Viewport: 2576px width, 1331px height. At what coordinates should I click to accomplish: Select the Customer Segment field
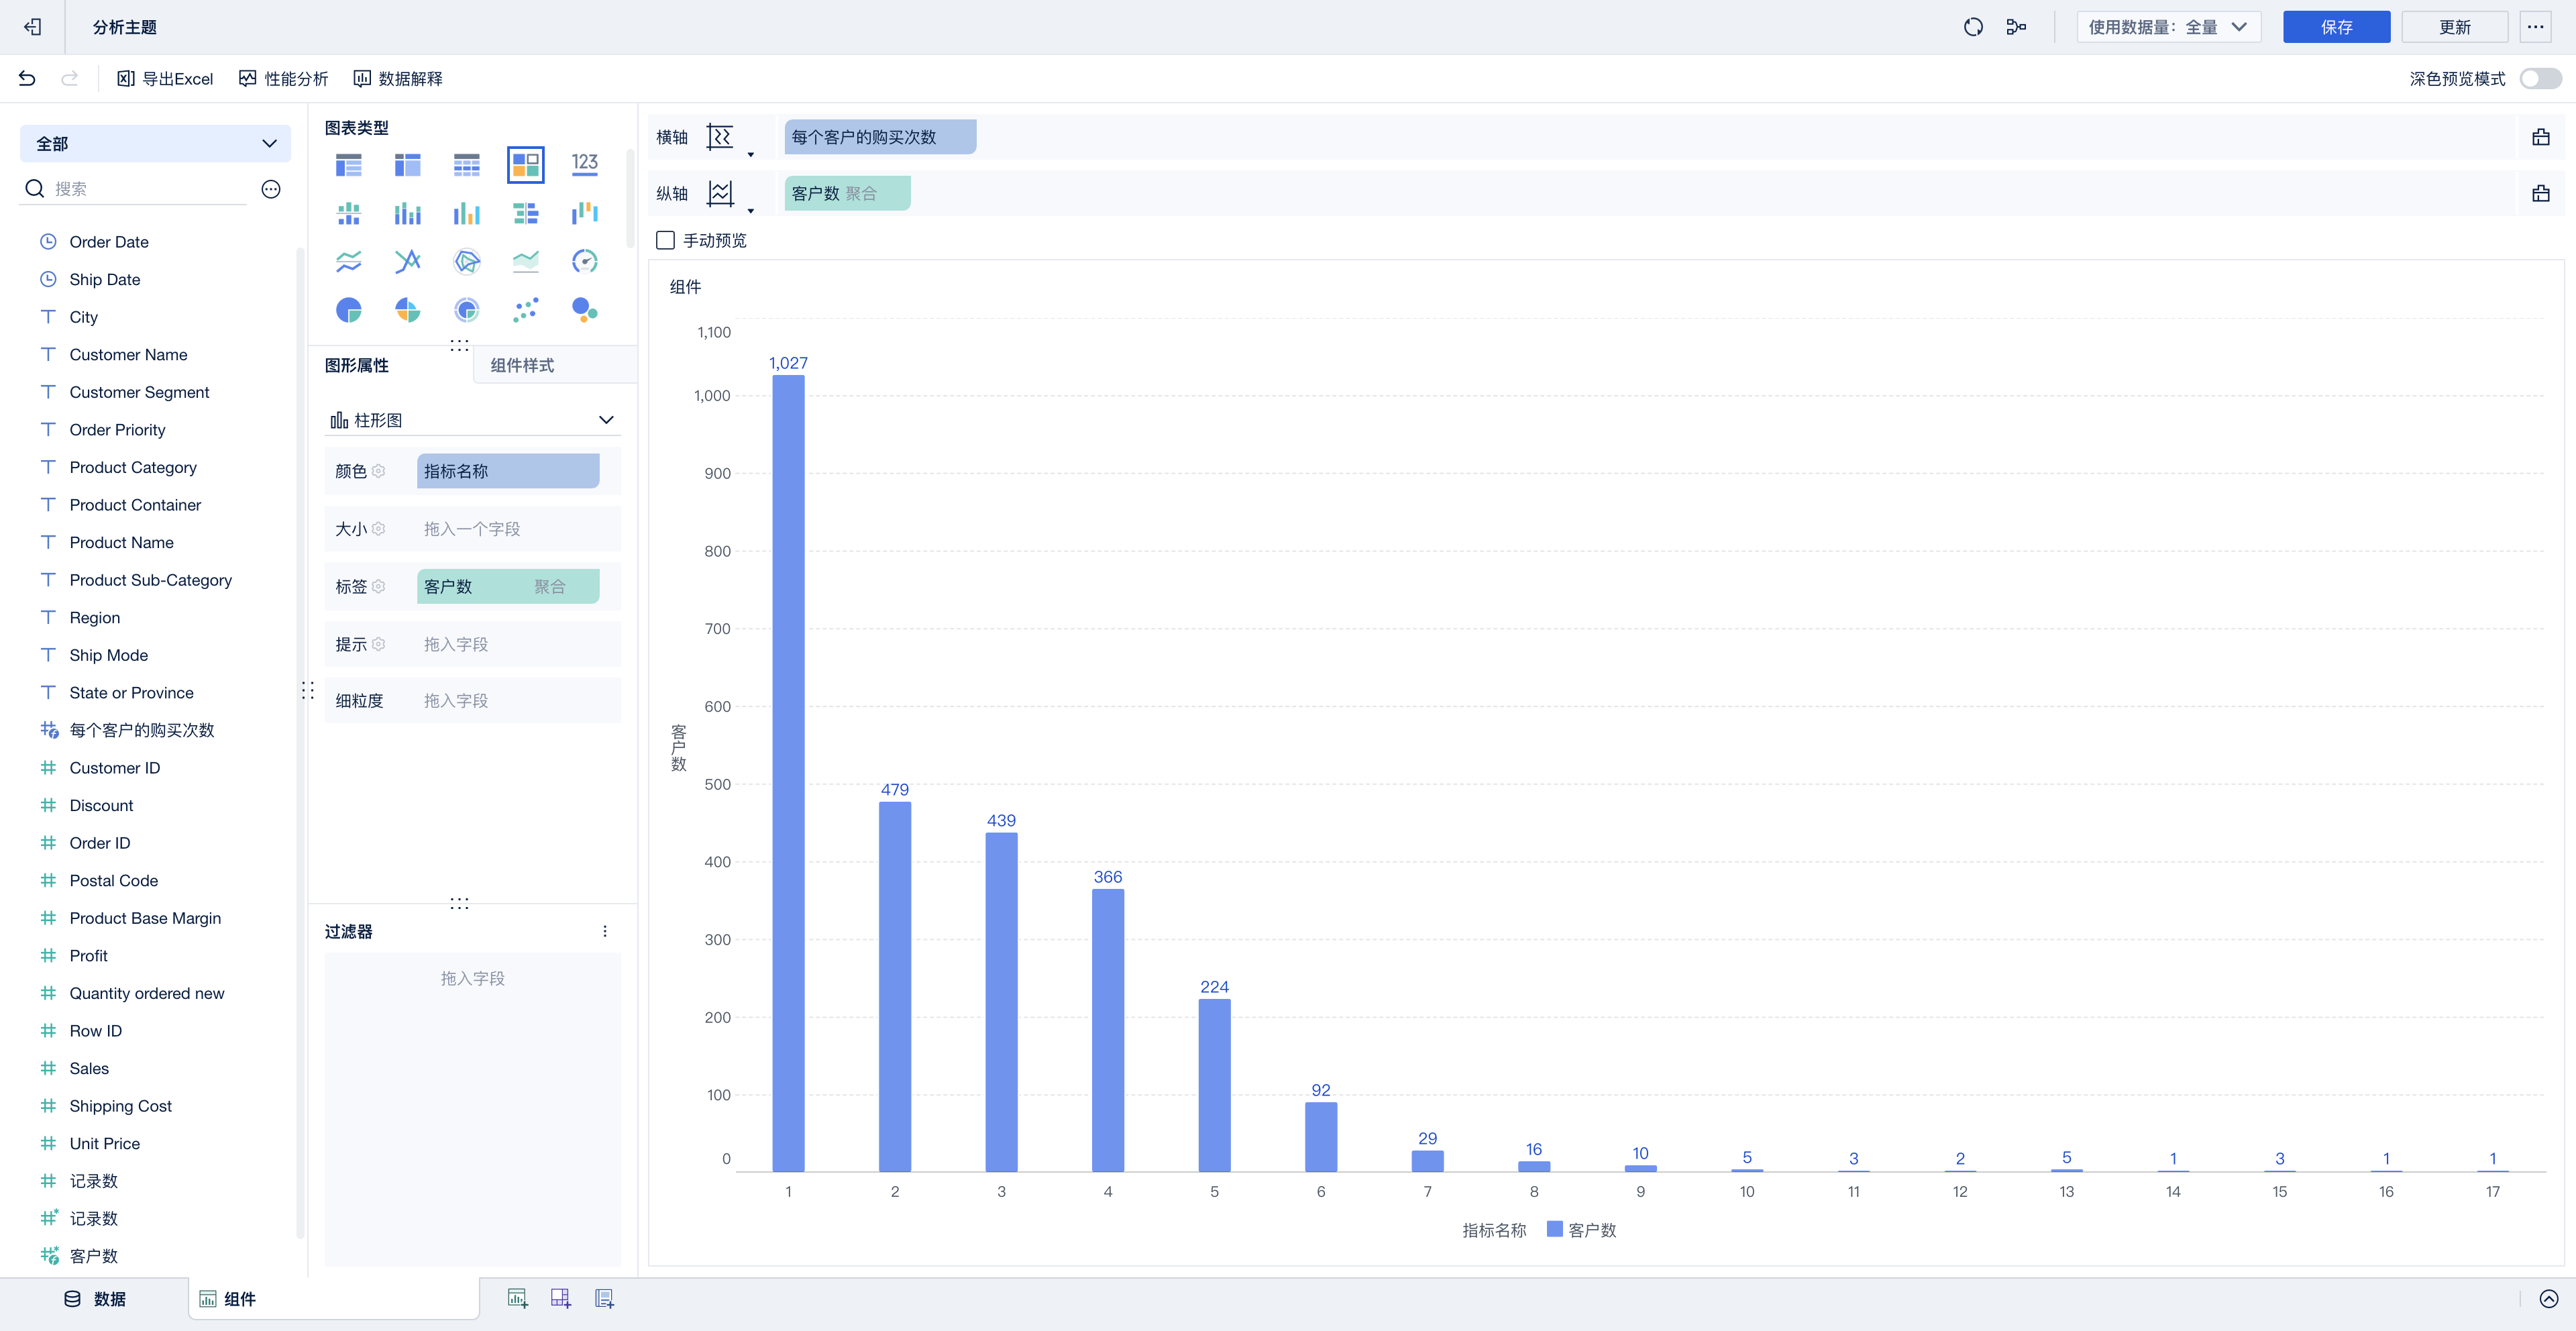139,392
